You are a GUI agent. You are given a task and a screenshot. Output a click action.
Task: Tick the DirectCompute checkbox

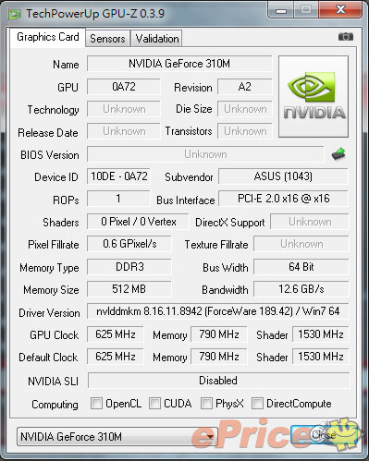pos(257,404)
